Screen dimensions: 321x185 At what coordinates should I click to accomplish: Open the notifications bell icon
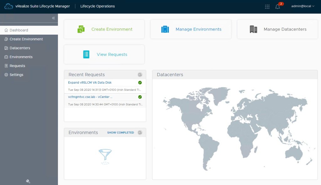[x=277, y=7]
